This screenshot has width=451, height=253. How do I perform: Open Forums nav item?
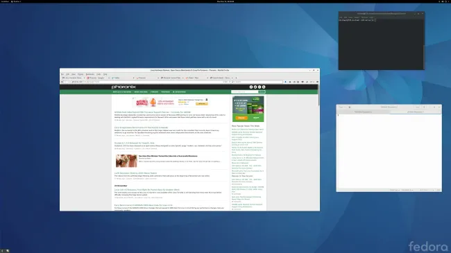pyautogui.click(x=155, y=92)
